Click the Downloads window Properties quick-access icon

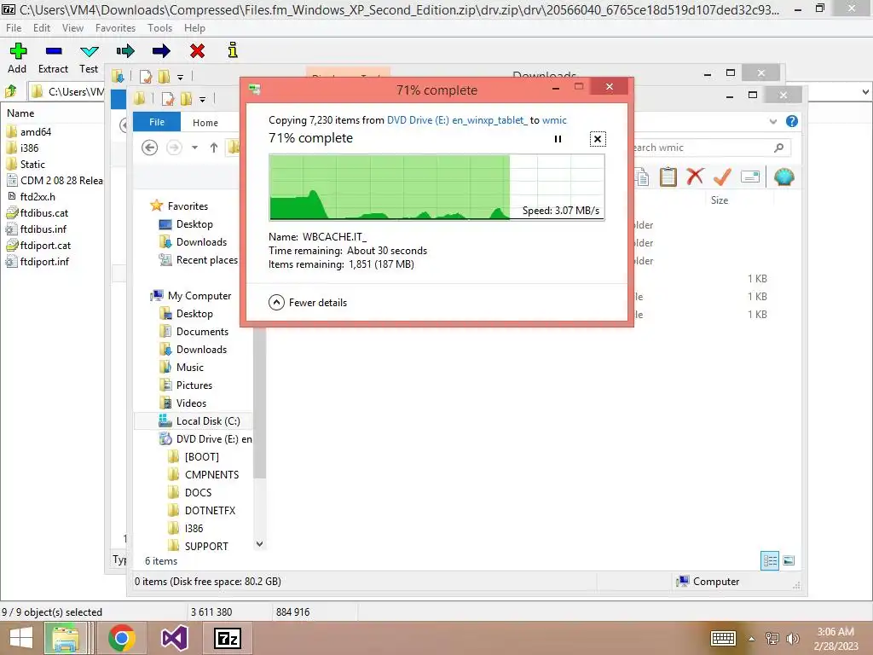point(145,76)
